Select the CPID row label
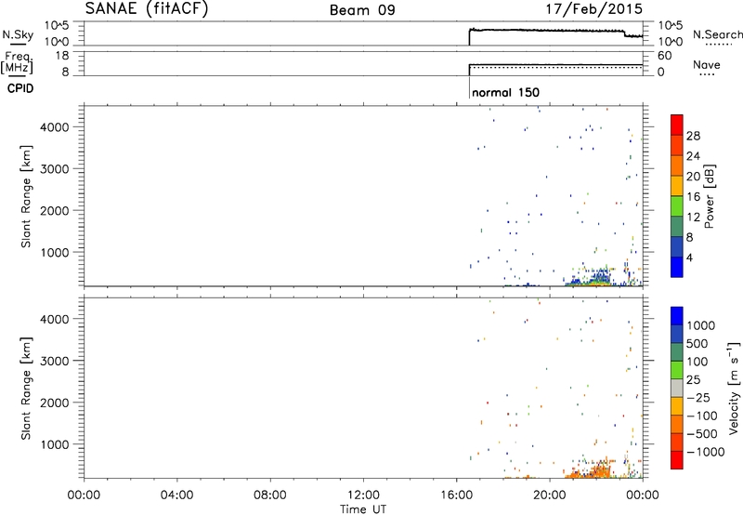Image resolution: width=743 pixels, height=515 pixels. point(20,88)
